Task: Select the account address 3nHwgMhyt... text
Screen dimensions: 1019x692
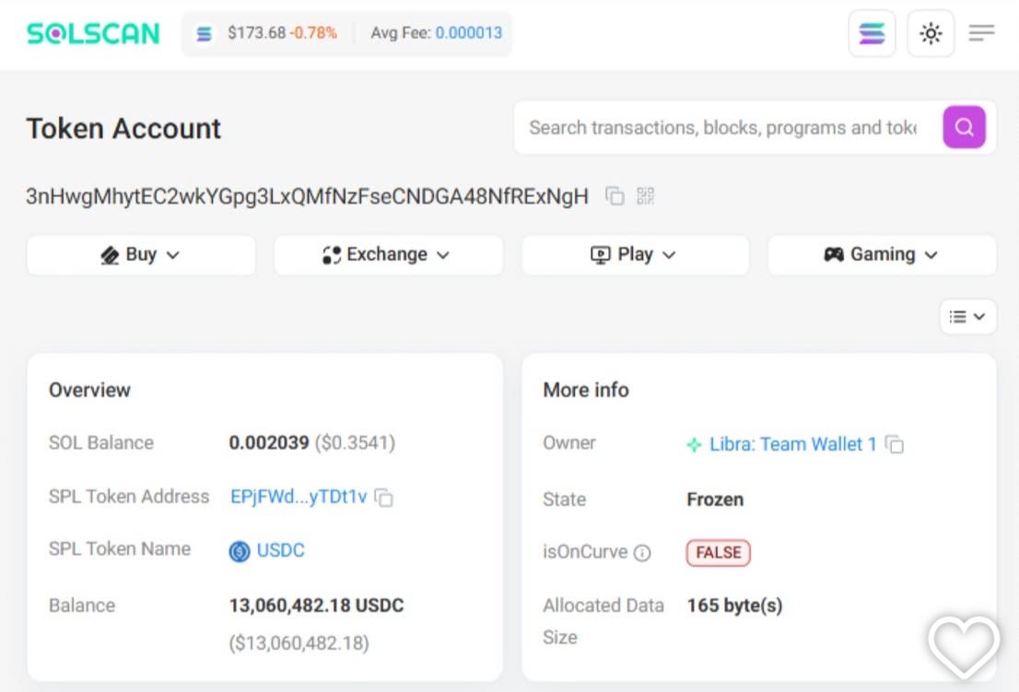Action: point(307,196)
